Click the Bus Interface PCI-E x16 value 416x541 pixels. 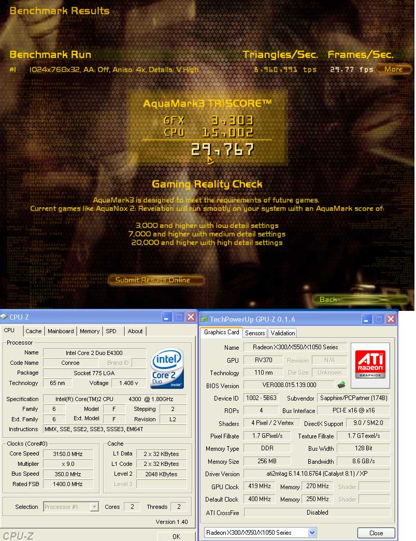353,410
